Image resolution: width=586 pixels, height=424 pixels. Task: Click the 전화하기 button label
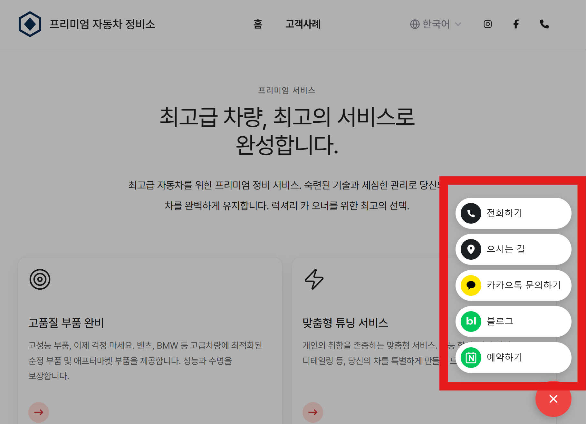(504, 213)
